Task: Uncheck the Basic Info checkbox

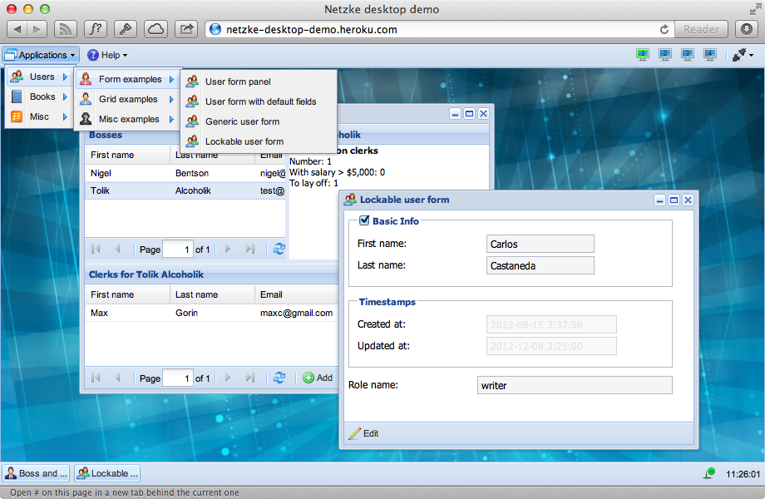Action: (x=363, y=220)
